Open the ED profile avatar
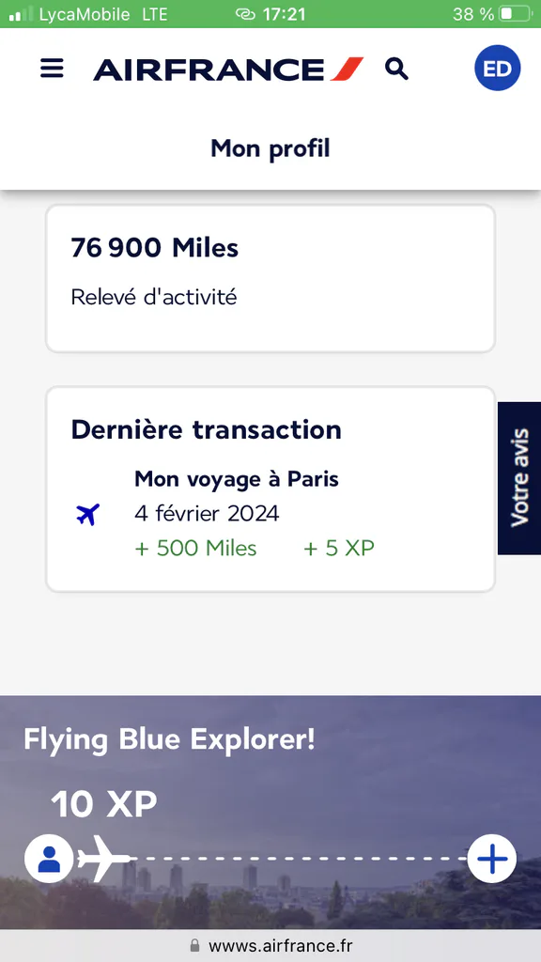The image size is (541, 962). click(x=498, y=68)
